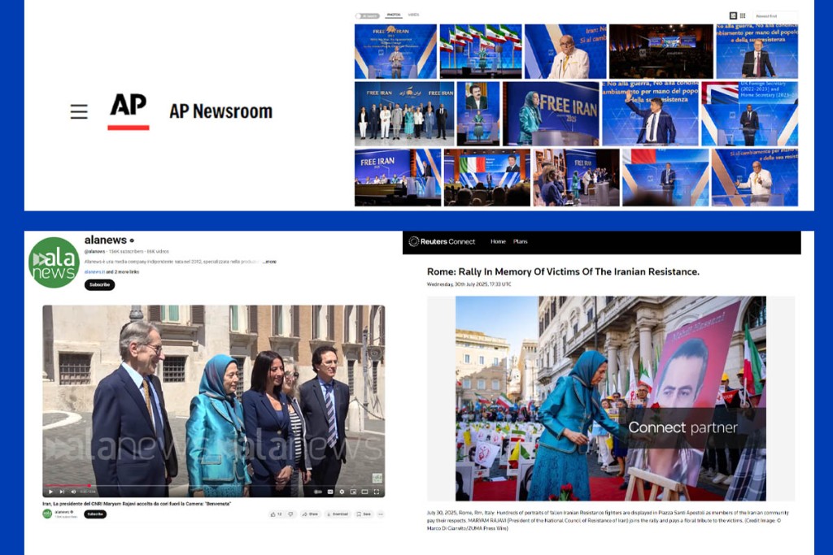Screen dimensions: 833x555
Task: Open the video player settings gear
Action: pyautogui.click(x=342, y=492)
